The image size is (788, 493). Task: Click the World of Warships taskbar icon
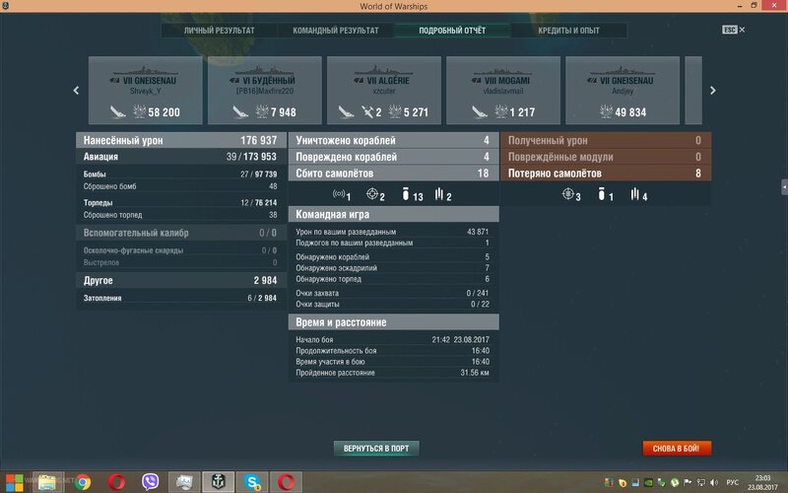coord(217,481)
